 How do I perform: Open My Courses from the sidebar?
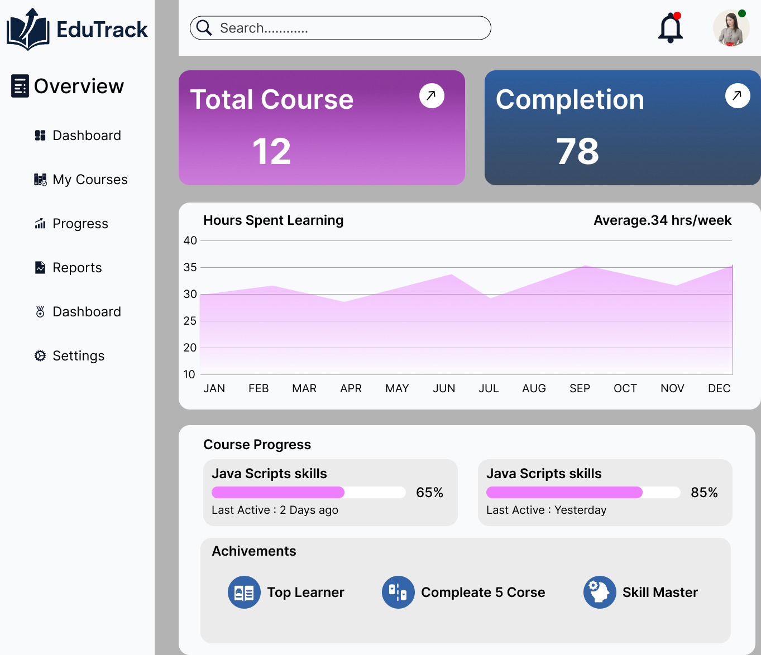[x=40, y=179]
